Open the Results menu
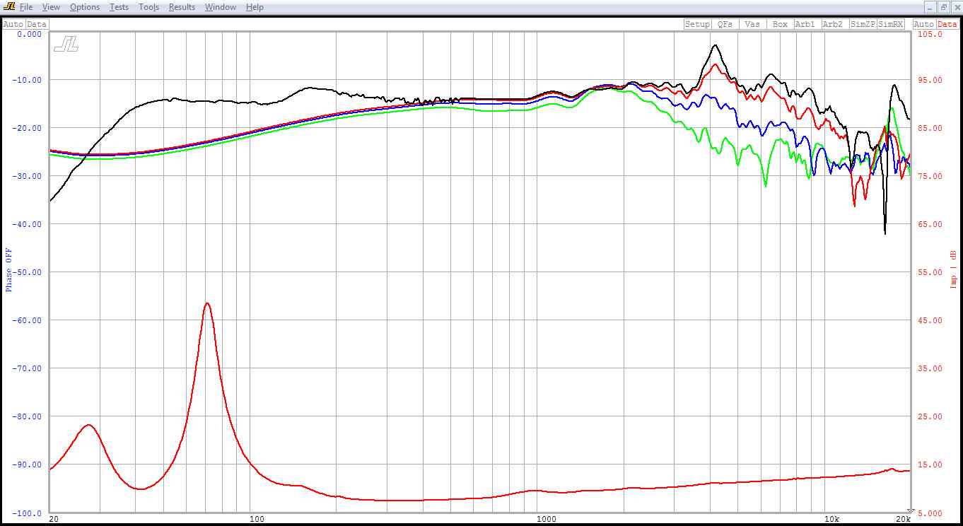 182,7
